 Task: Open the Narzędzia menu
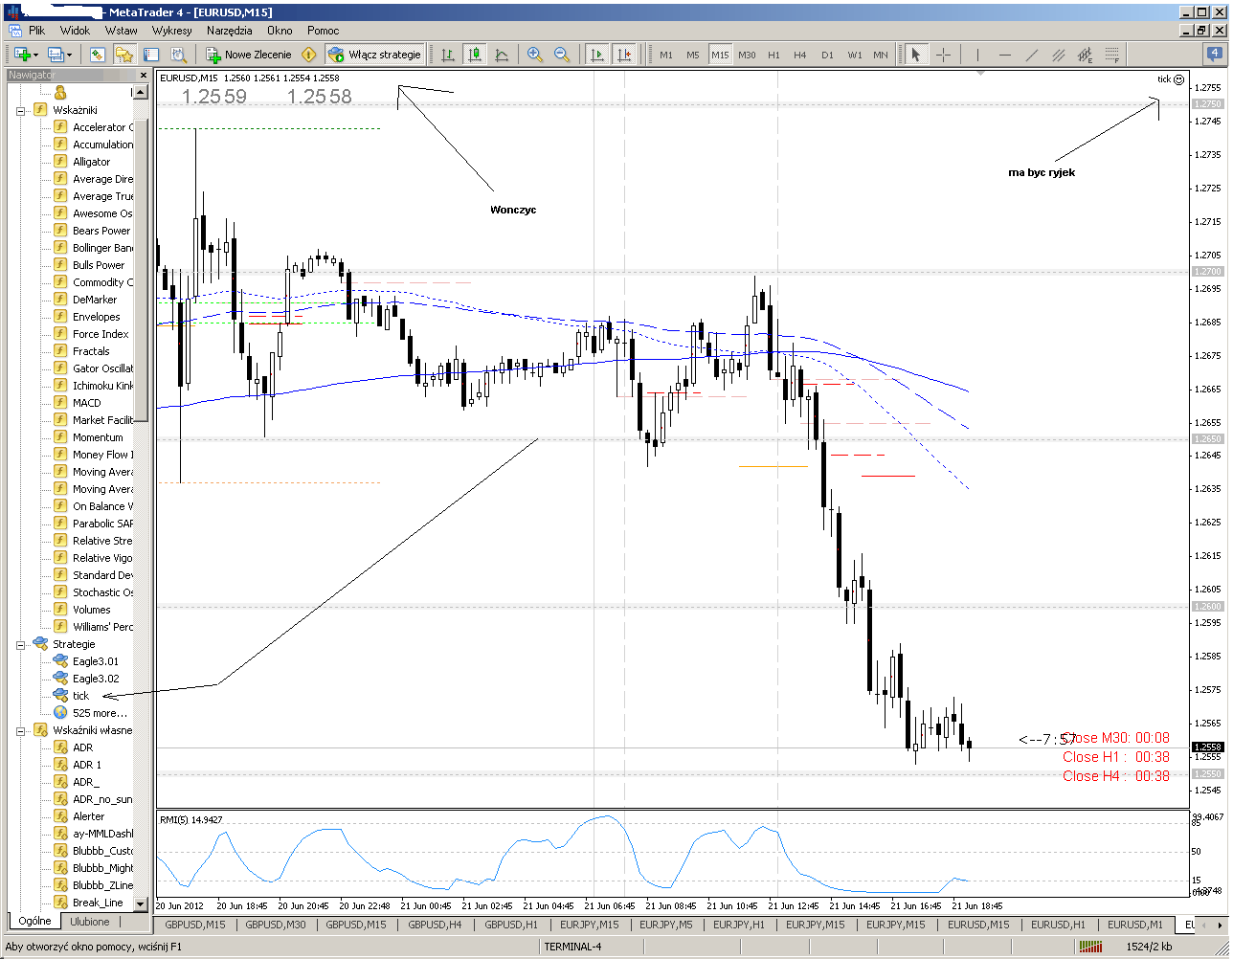click(230, 31)
